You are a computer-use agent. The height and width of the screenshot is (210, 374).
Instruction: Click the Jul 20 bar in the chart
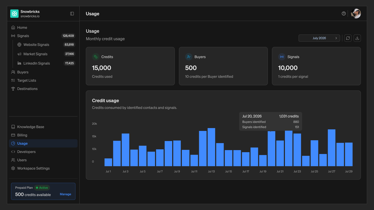point(271,149)
